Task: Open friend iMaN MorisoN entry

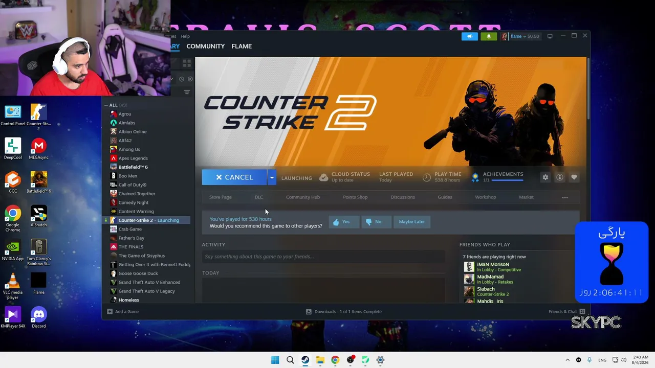Action: pyautogui.click(x=492, y=267)
